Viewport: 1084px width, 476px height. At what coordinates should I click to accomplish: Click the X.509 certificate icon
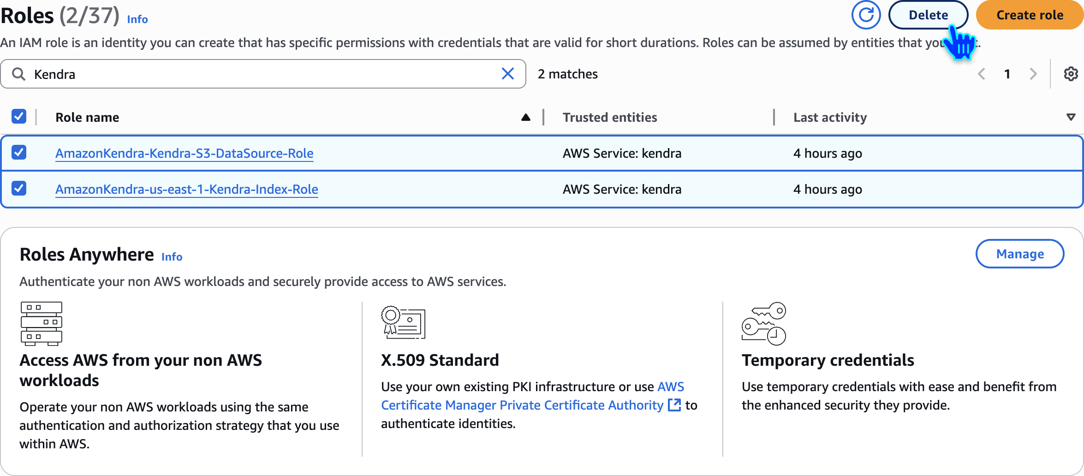coord(403,322)
